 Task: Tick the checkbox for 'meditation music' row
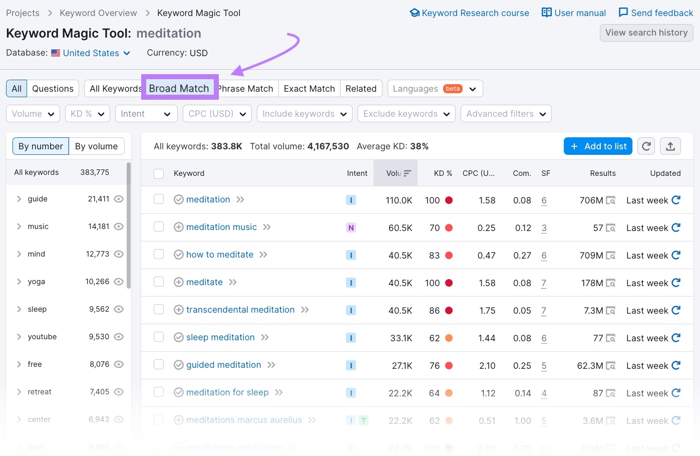click(x=159, y=227)
